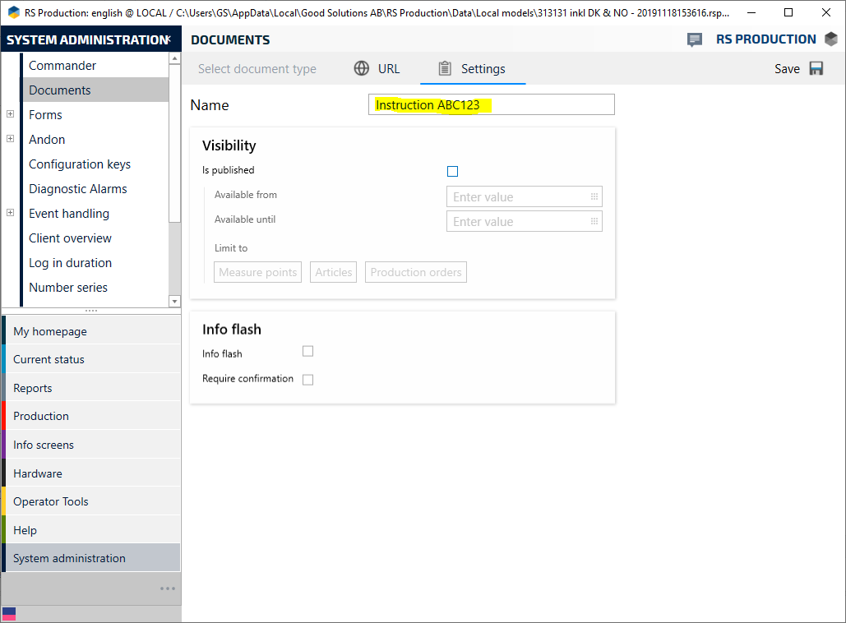Screen dimensions: 846x623
Task: Check the Require confirmation box
Action: tap(307, 380)
